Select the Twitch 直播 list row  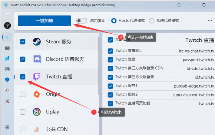pos(56,77)
